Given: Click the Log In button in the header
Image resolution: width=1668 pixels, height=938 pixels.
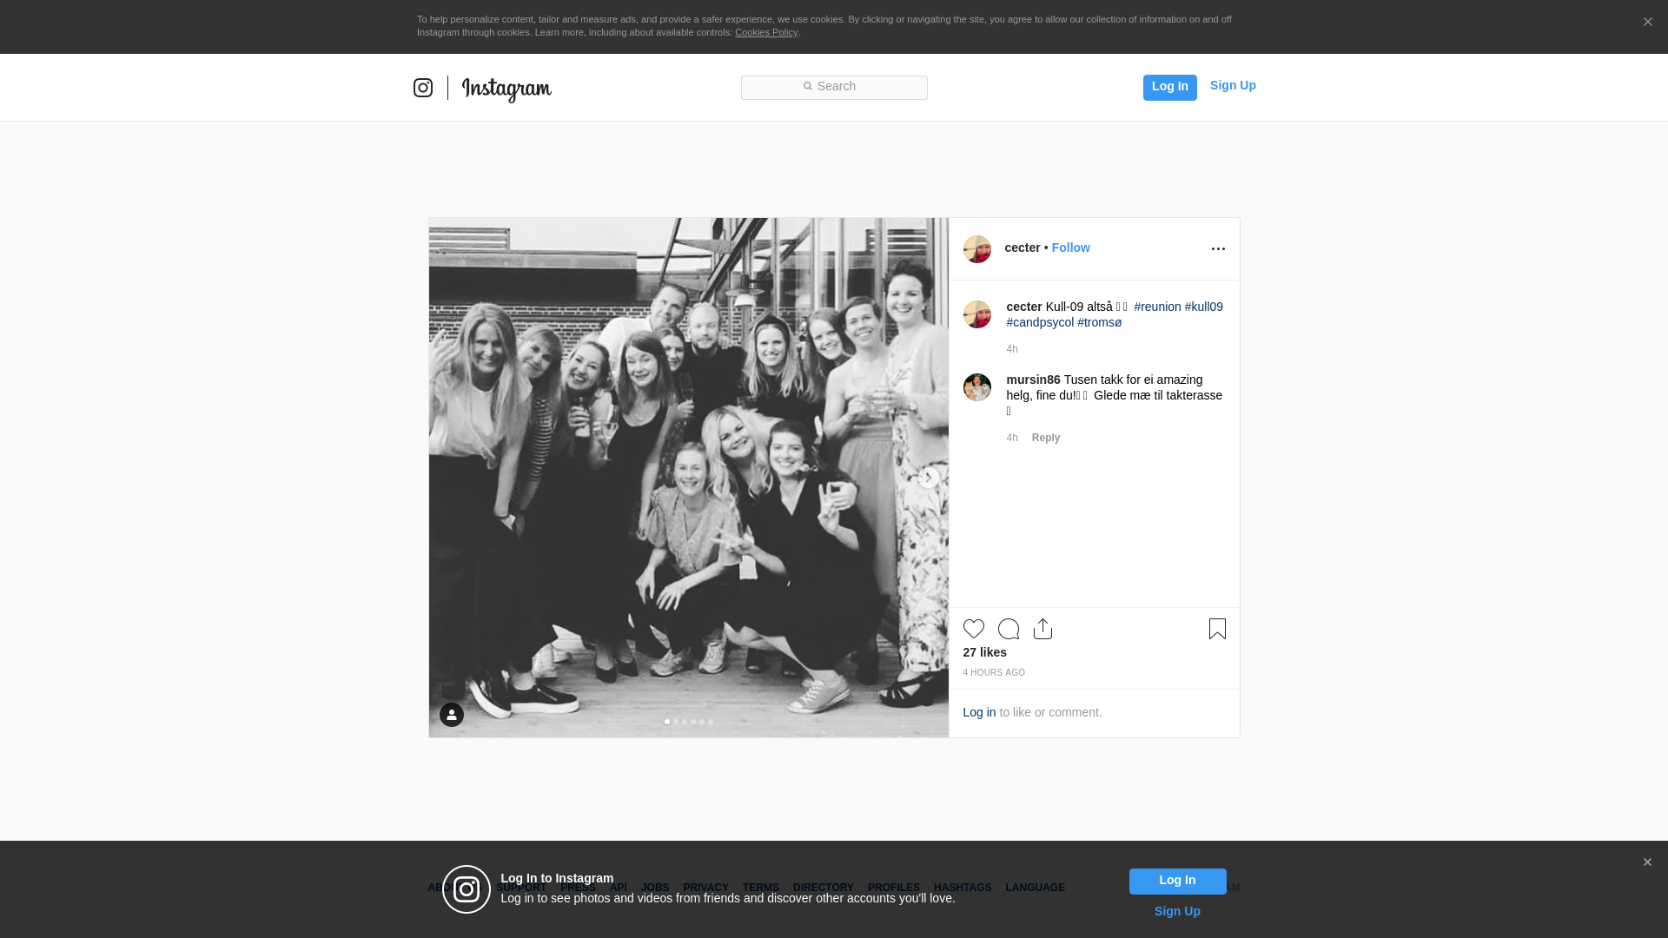Looking at the screenshot, I should click(1169, 88).
